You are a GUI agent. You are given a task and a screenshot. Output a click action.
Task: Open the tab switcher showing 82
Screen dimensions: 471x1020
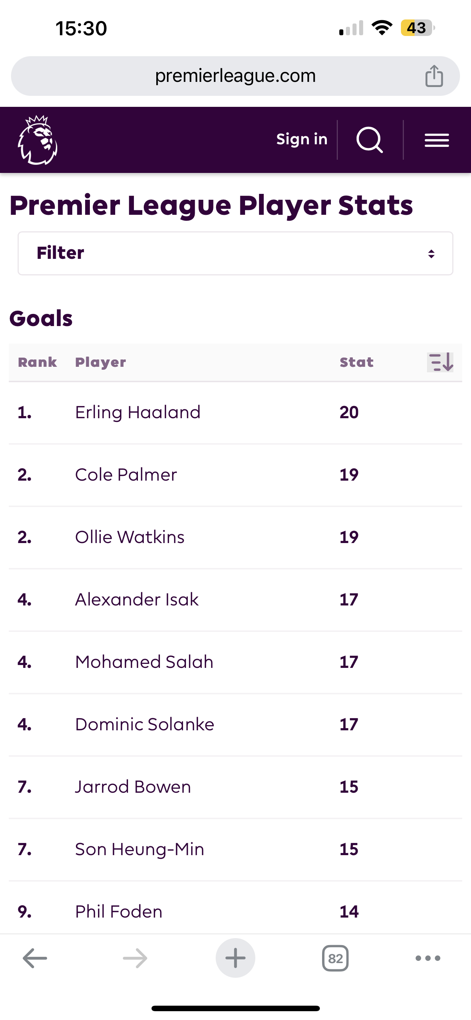335,958
